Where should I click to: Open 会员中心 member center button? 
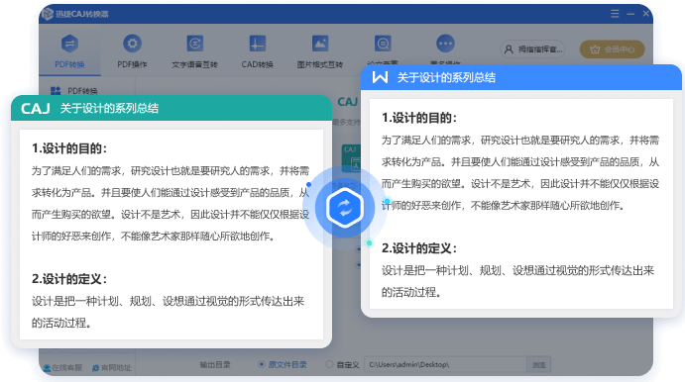612,49
